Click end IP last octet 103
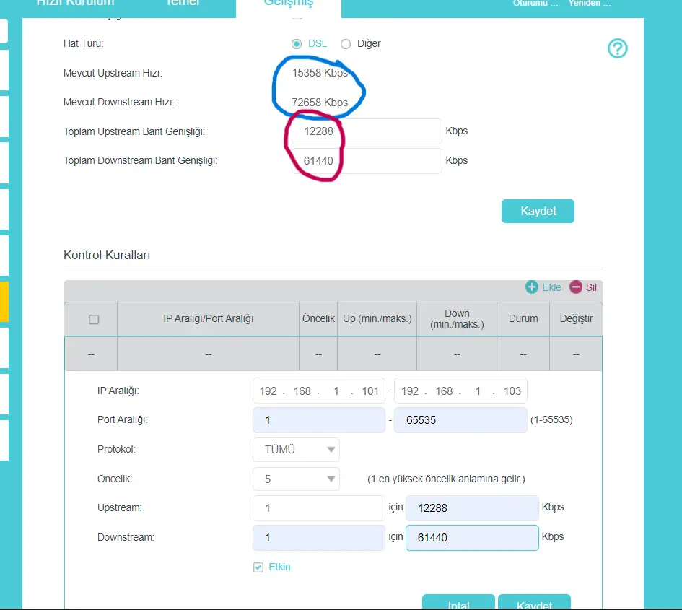Image resolution: width=682 pixels, height=610 pixels. pos(512,391)
